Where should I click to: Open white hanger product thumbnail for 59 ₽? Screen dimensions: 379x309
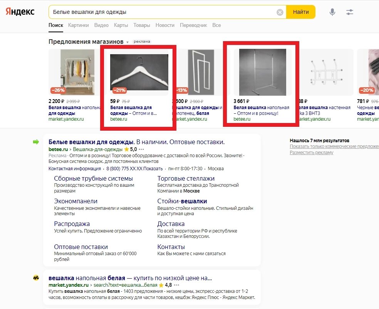[139, 72]
